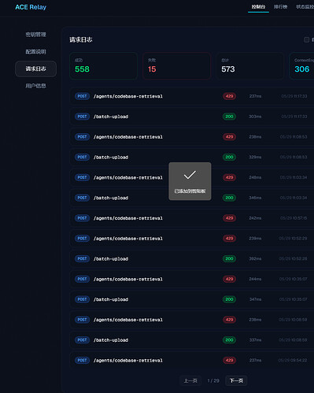Image resolution: width=314 pixels, height=393 pixels.
Task: Click the 303ms value
Action: (255, 117)
